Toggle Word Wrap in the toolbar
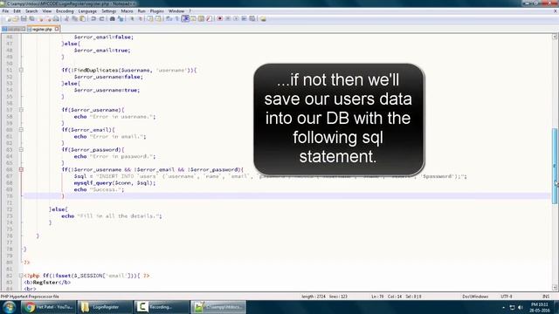Viewport: 559px width, 314px height. (169, 18)
